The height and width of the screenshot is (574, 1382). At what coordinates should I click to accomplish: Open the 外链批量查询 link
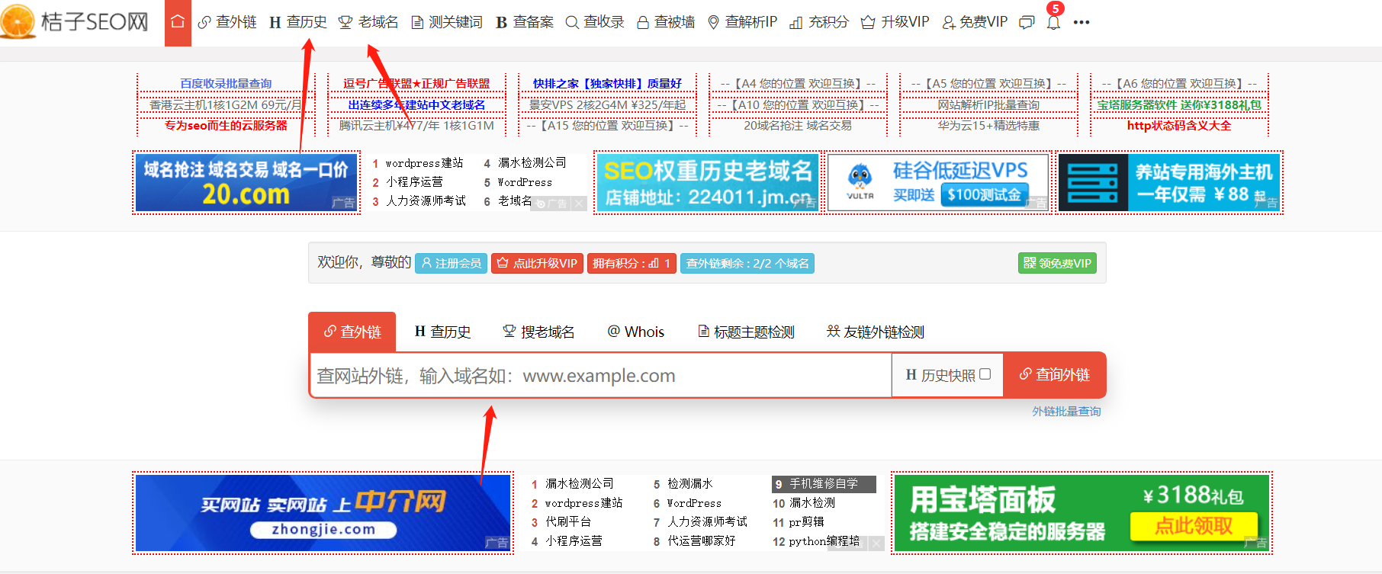pyautogui.click(x=1066, y=411)
